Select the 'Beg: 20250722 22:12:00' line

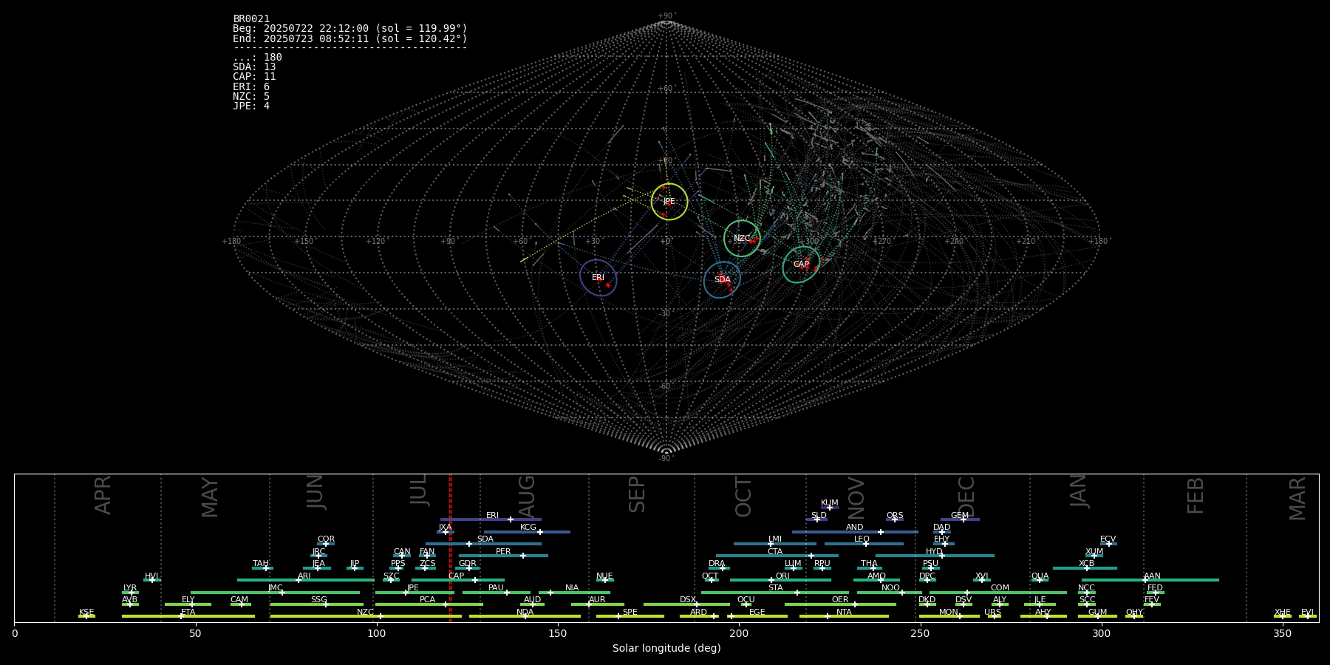click(350, 29)
